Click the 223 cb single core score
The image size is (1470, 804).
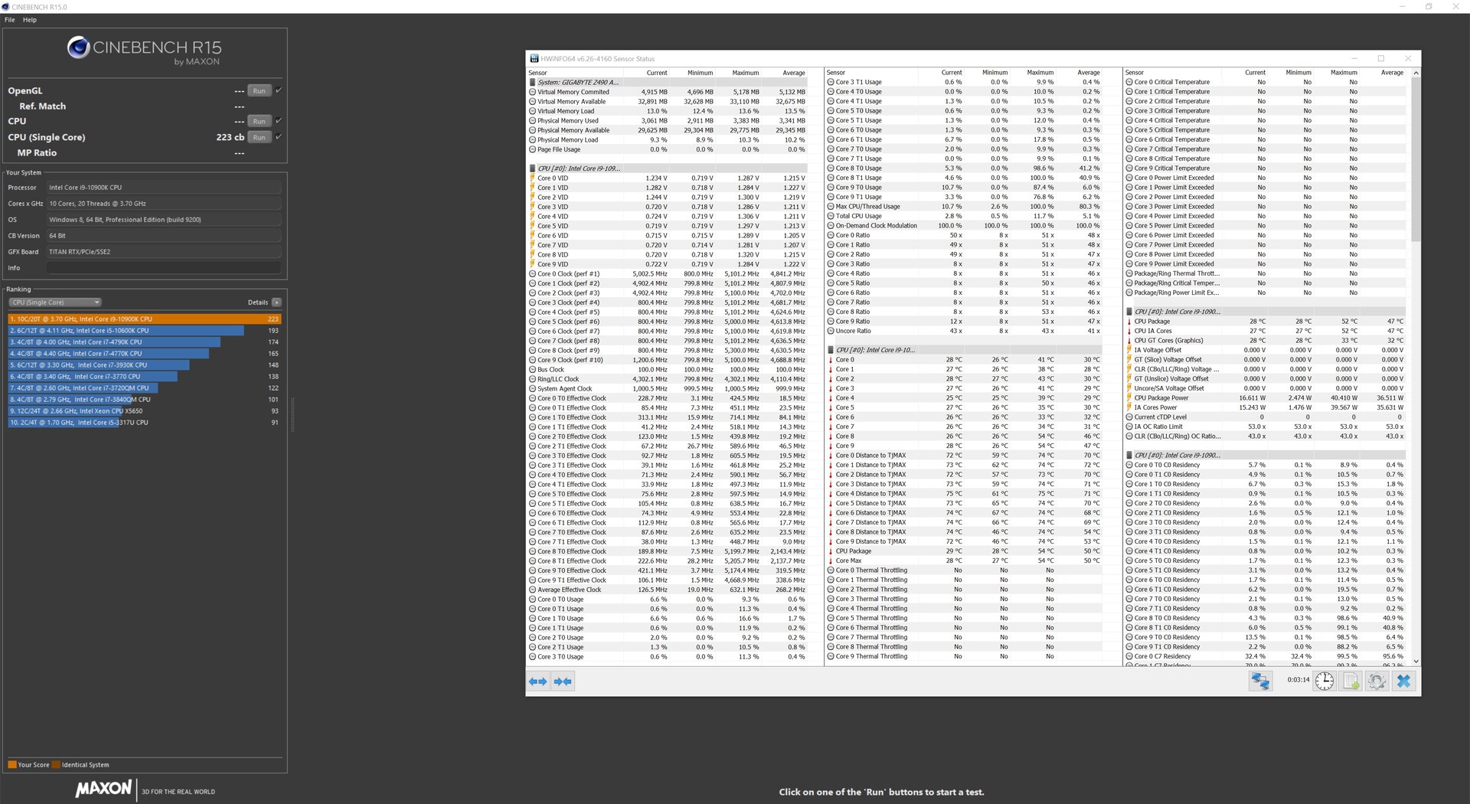(230, 137)
